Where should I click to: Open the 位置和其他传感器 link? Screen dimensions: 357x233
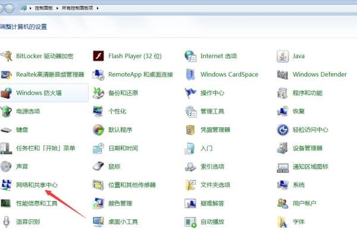[132, 185]
